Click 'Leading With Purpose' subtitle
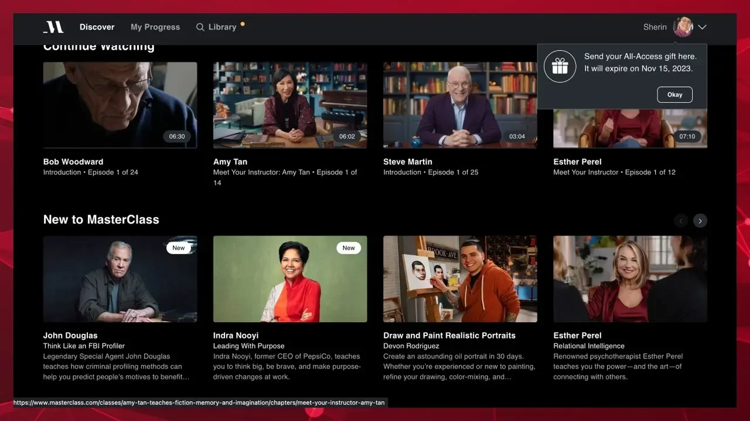 [x=249, y=346]
